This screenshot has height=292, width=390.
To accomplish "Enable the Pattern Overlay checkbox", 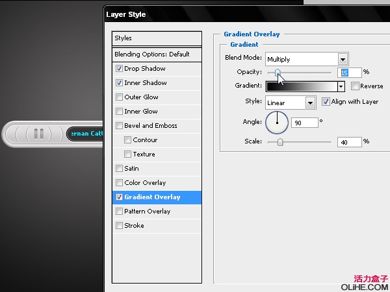I will pyautogui.click(x=119, y=212).
